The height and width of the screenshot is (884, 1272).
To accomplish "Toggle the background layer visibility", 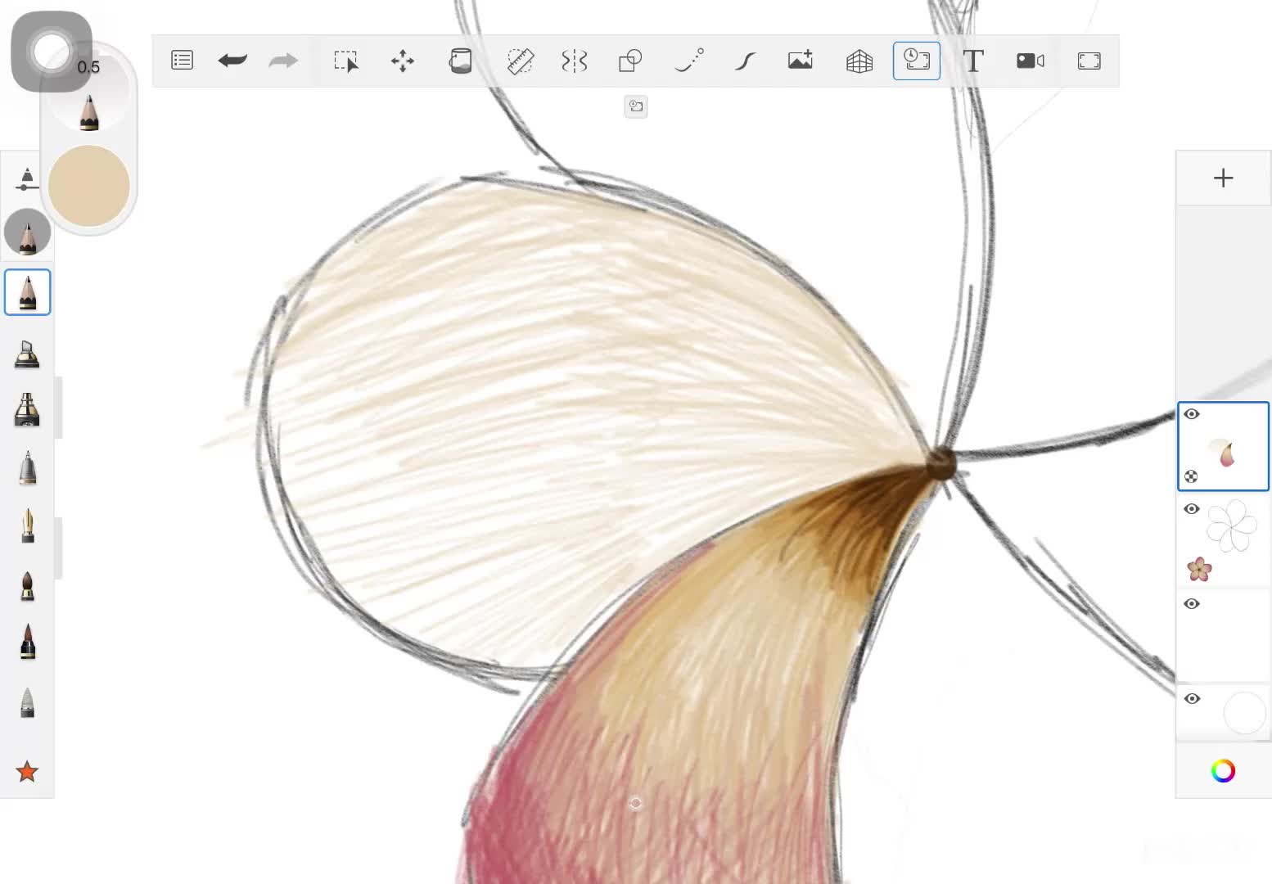I will [x=1192, y=699].
